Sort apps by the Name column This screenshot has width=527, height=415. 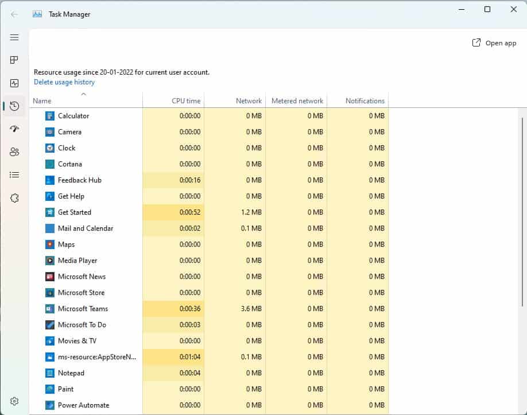tap(41, 100)
